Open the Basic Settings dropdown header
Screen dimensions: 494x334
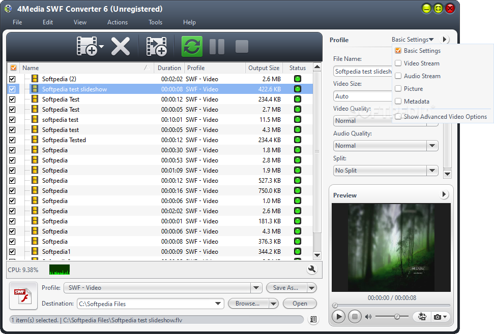(413, 40)
